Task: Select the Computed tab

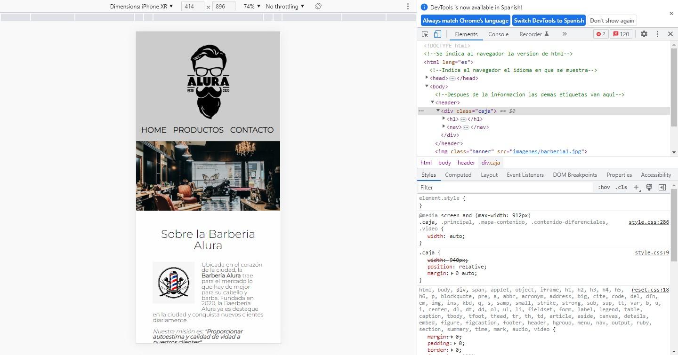Action: coord(458,175)
